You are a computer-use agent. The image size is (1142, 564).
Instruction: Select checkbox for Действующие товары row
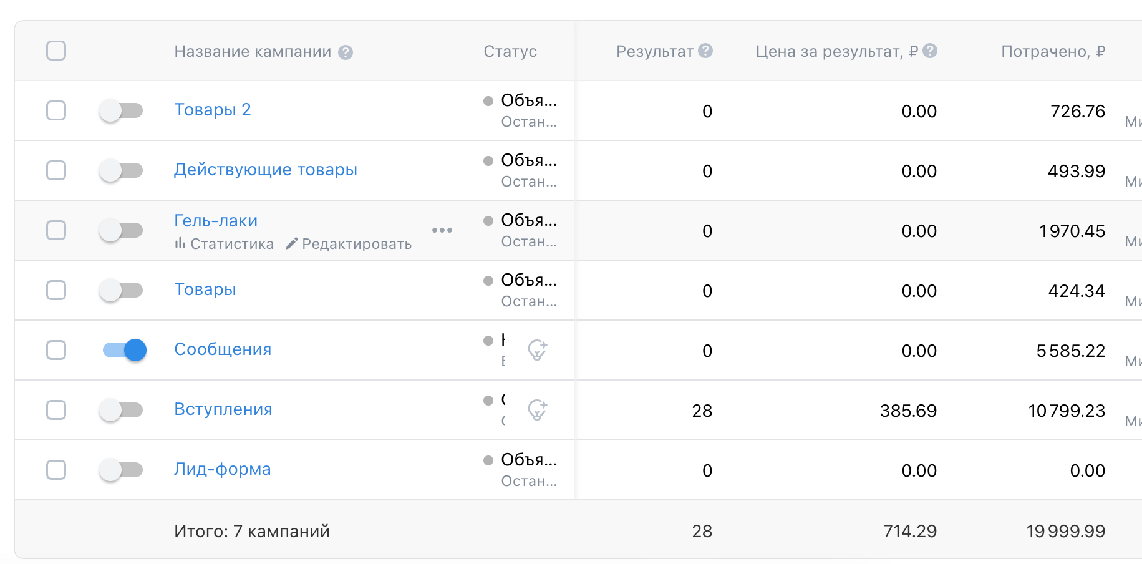(x=56, y=170)
